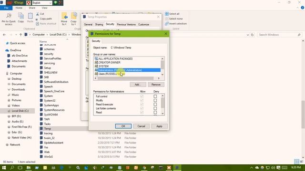Switch to large icons view button
Image resolution: width=305 pixels, height=171 pixels.
(302, 161)
